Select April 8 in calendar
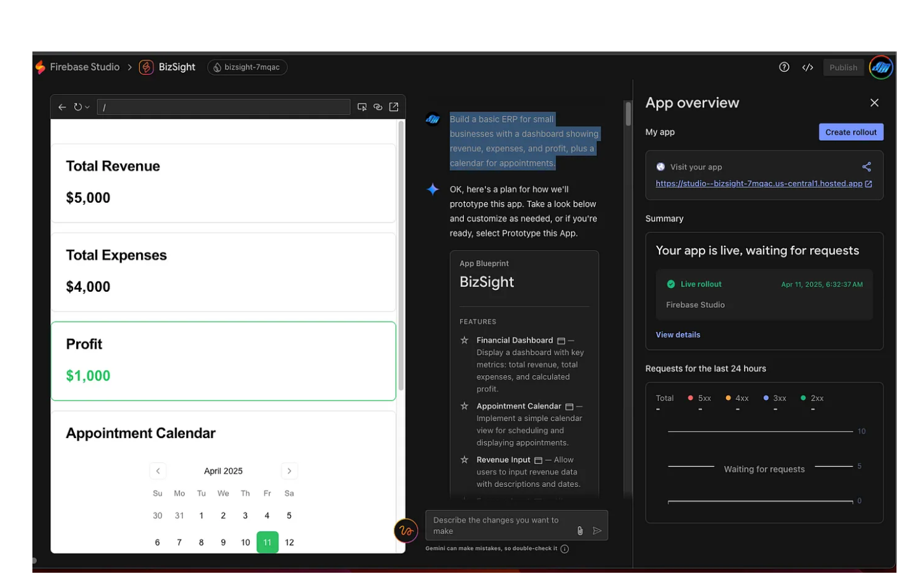920x581 pixels. click(x=201, y=542)
